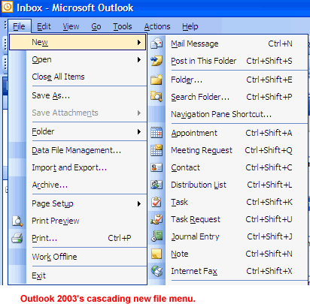This screenshot has height=304, width=310.
Task: Choose Exit from File menu
Action: [77, 275]
